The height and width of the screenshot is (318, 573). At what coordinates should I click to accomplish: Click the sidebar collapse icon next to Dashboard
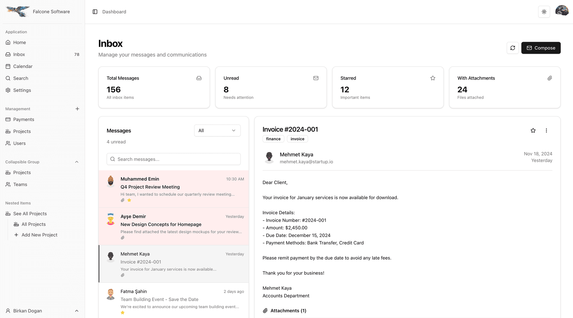point(95,12)
